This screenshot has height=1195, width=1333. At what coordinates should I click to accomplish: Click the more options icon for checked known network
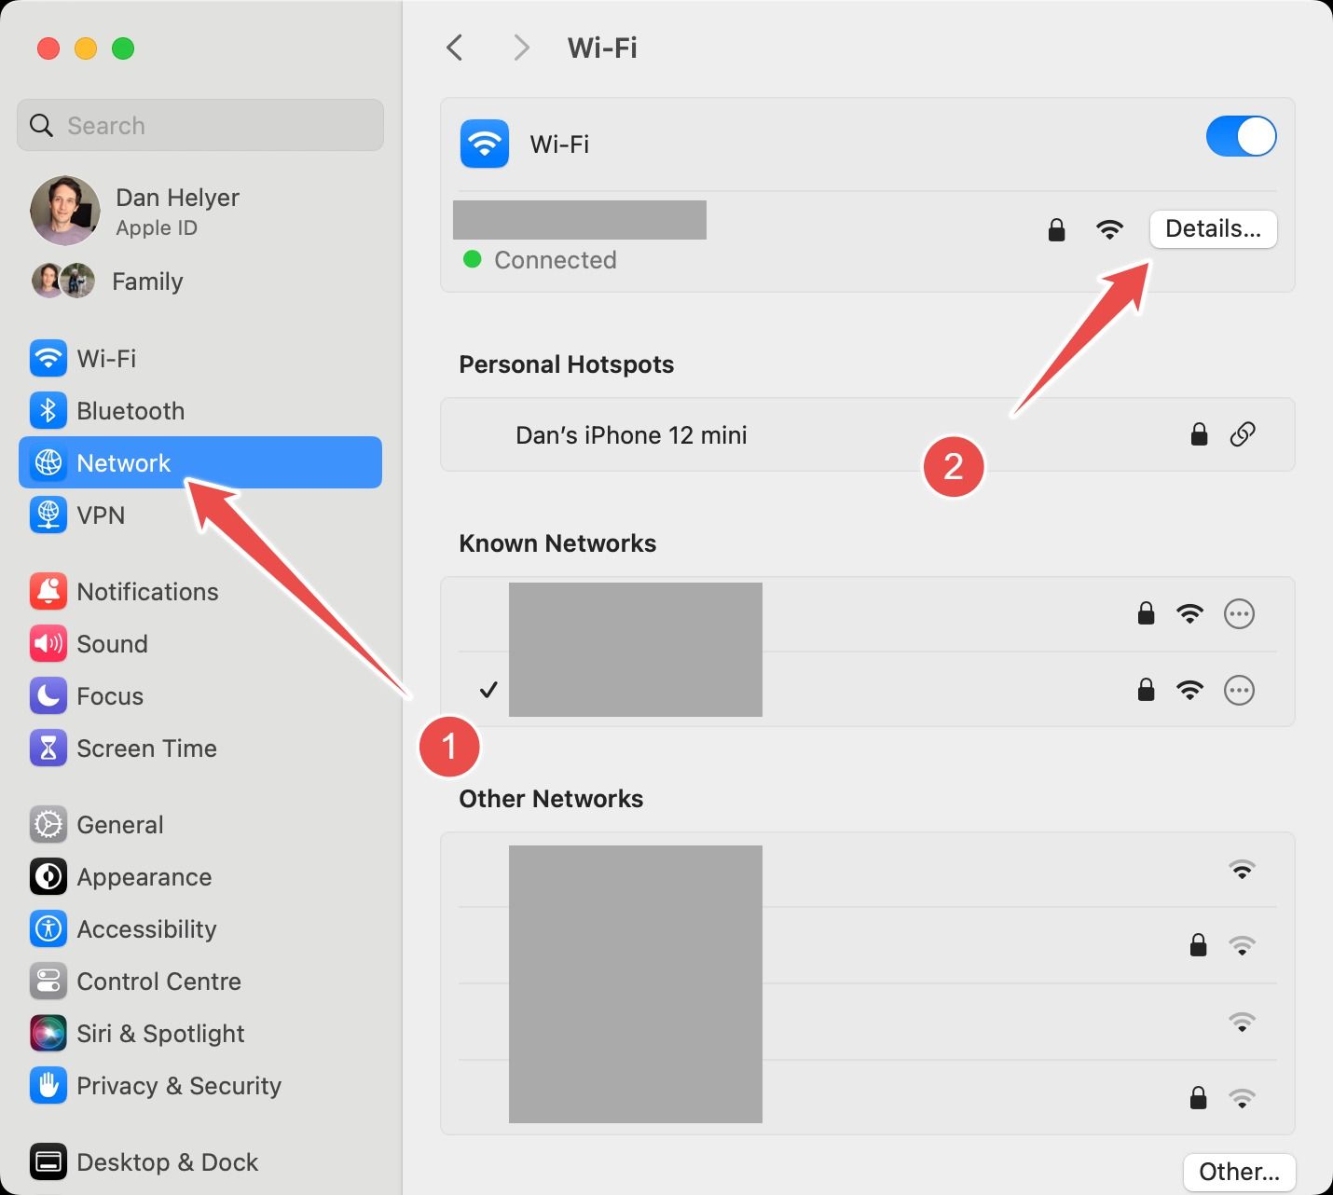[1239, 690]
